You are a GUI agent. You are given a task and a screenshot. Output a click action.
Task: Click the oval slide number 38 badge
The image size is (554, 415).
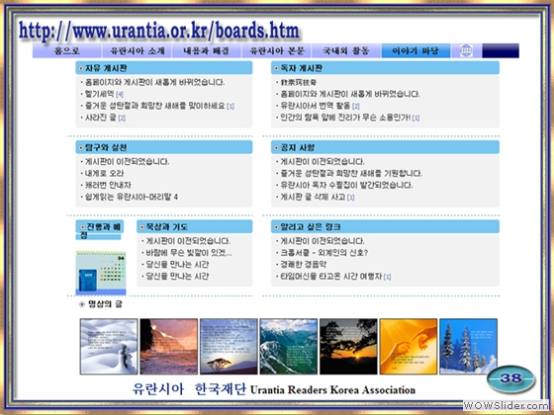(510, 379)
